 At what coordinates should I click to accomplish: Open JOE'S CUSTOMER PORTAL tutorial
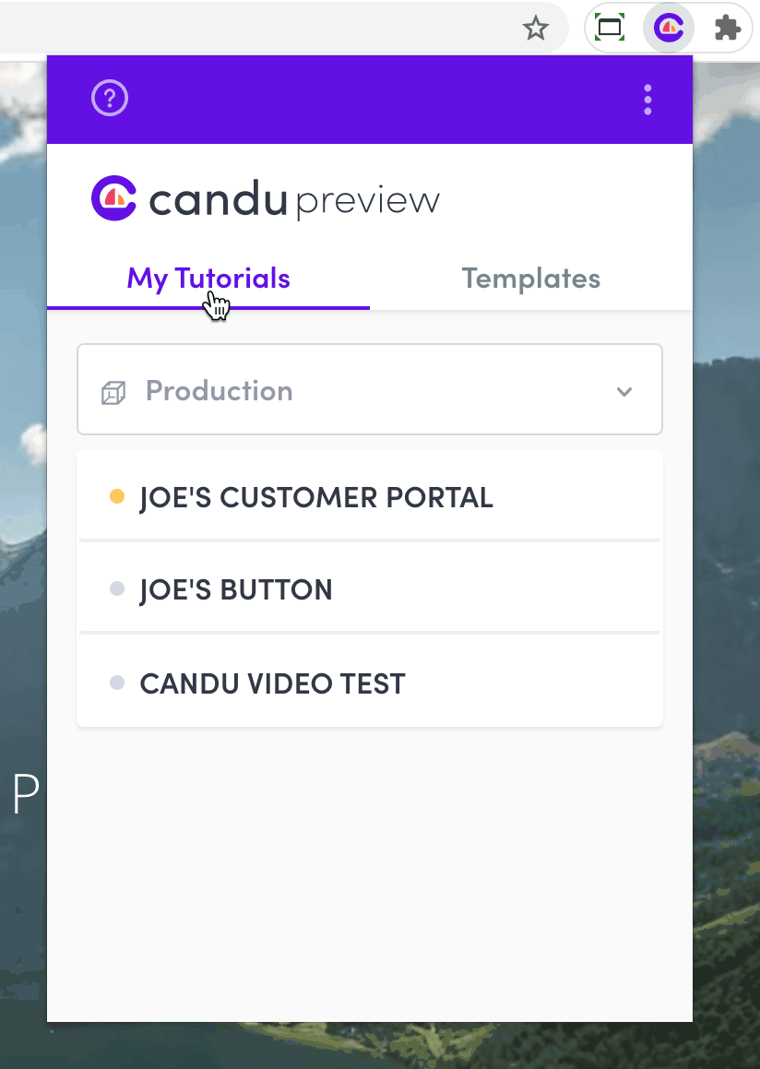[316, 498]
